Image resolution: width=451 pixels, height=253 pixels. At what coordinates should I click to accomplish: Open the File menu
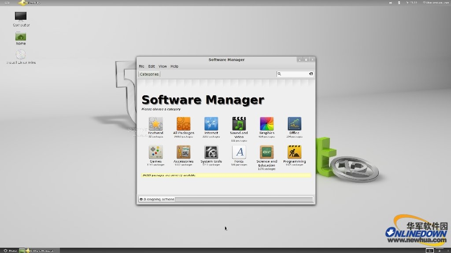[141, 66]
